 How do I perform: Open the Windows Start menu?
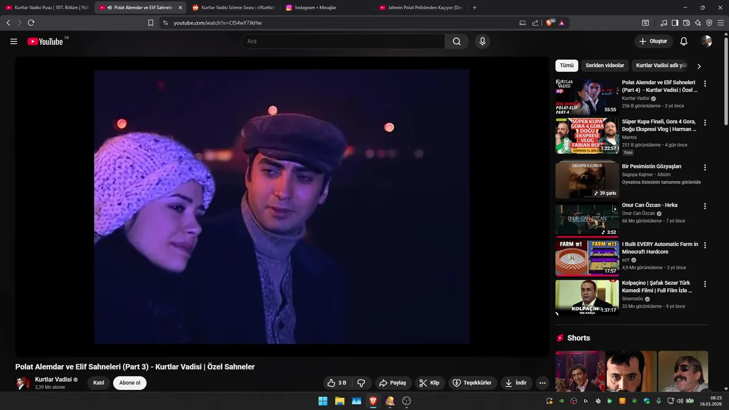pos(323,401)
